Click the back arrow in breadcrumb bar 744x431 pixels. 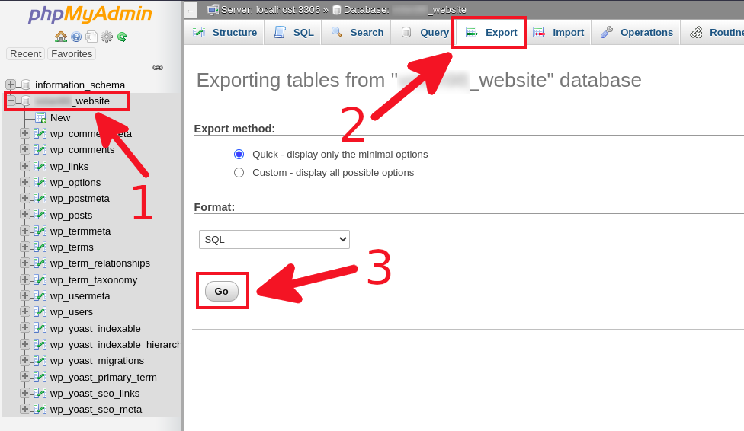[x=191, y=11]
